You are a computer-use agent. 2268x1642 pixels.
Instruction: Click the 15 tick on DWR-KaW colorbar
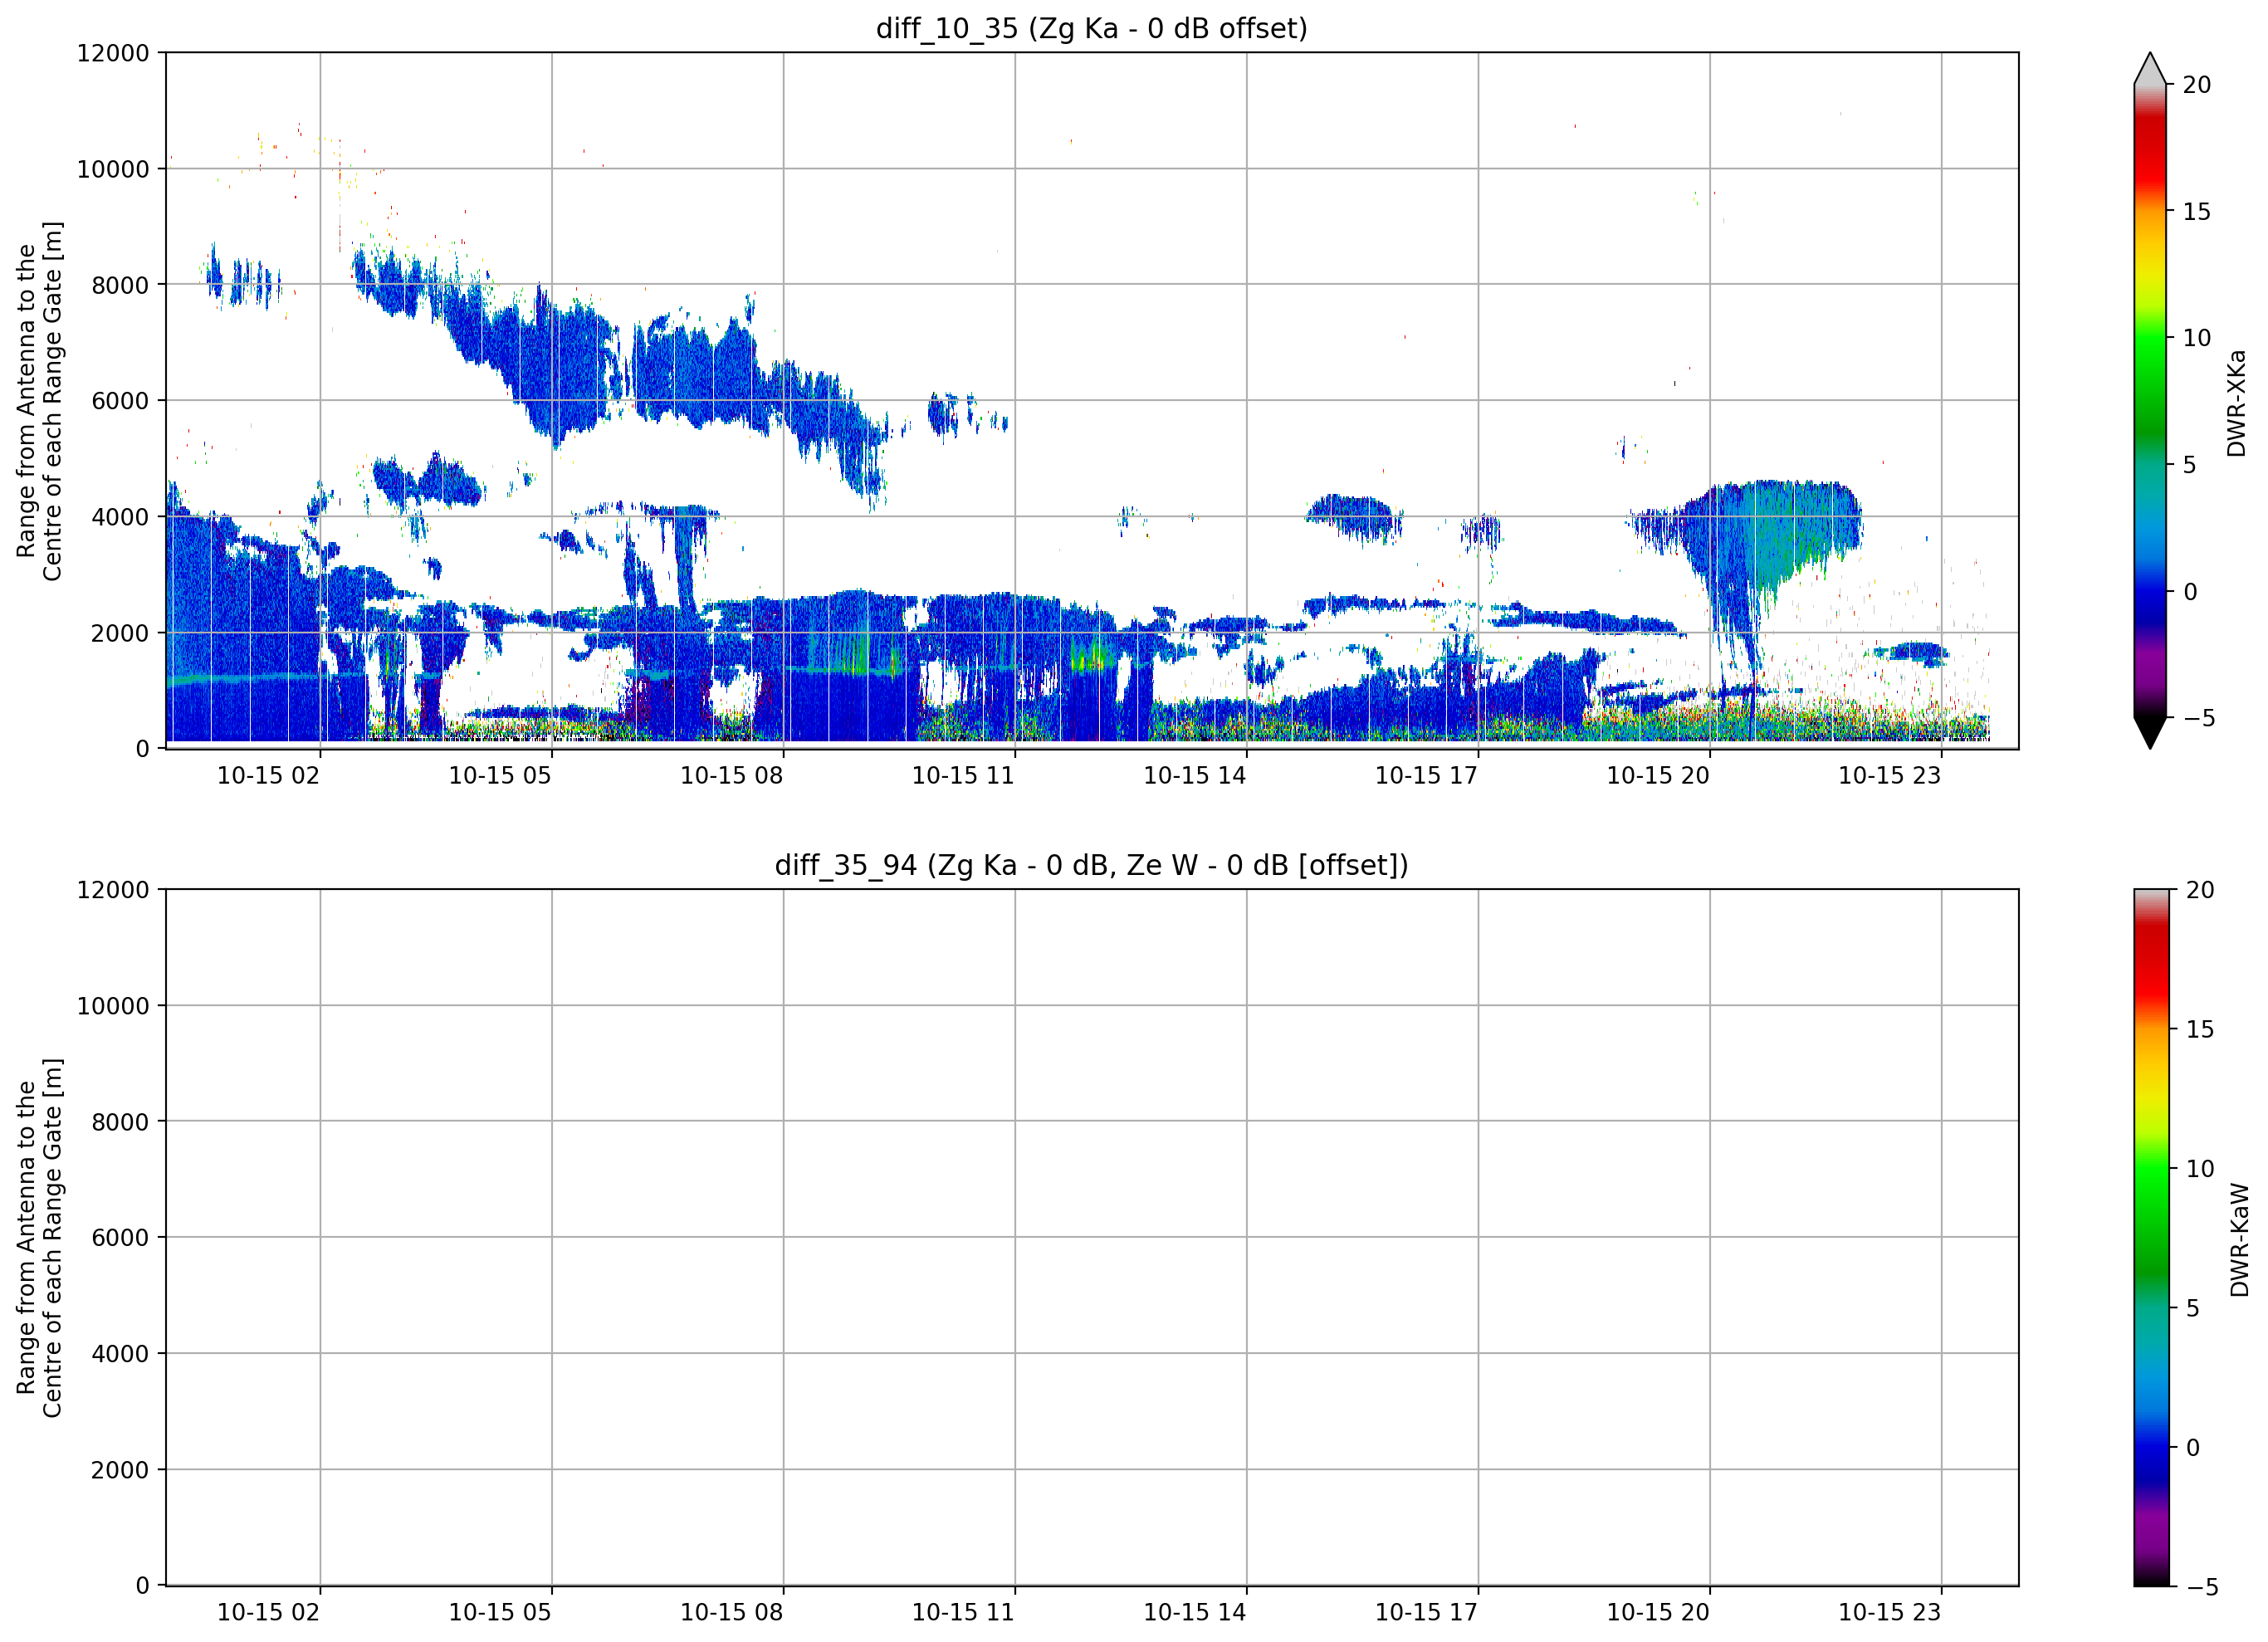tap(2199, 1029)
